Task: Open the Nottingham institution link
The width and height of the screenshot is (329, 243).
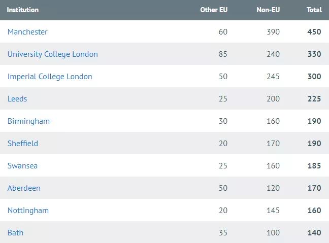Action: point(28,211)
